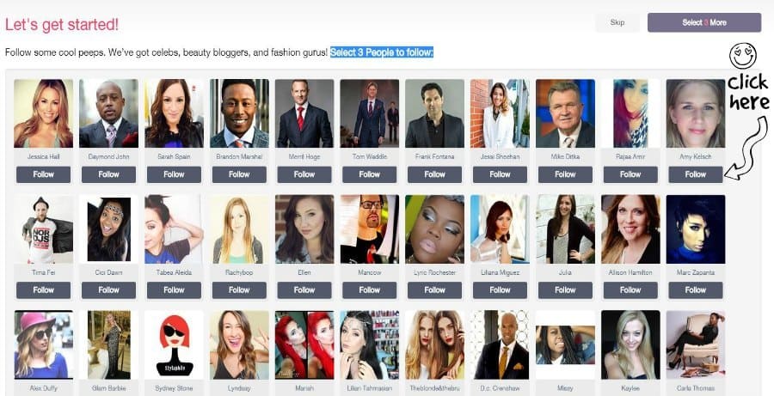Click the Alison Hamilton name label
Screen dimensions: 774x396
click(630, 272)
